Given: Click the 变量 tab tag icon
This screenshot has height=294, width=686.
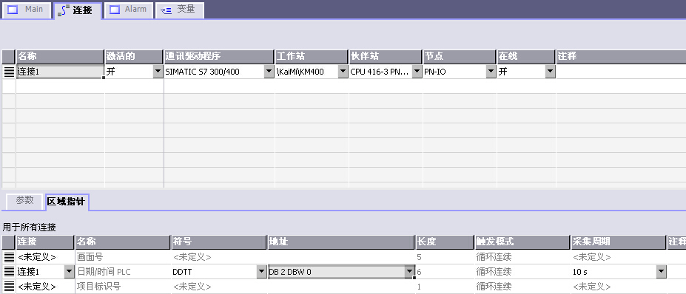Looking at the screenshot, I should 166,10.
